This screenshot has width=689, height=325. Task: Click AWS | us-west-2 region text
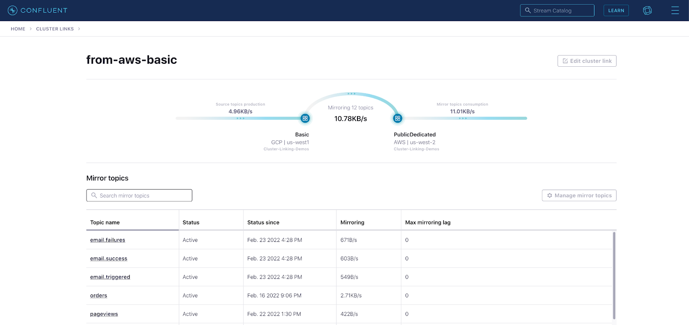coord(415,142)
